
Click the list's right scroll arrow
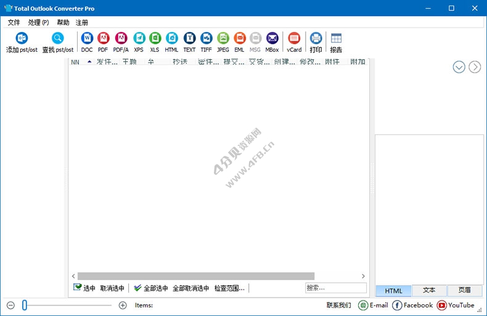[363, 276]
